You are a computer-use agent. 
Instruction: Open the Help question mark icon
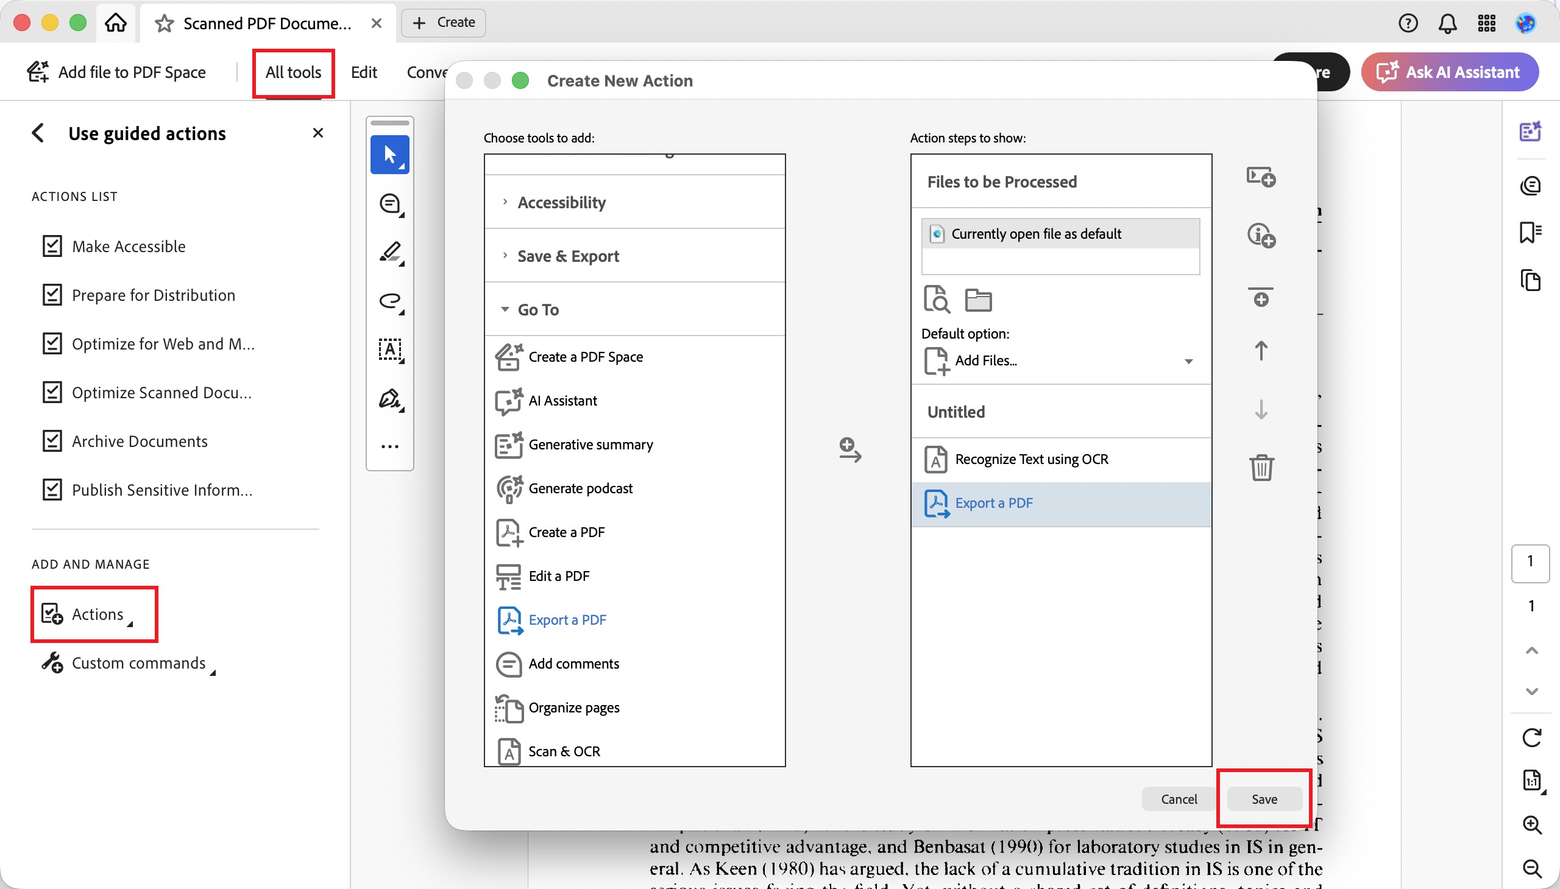[x=1408, y=23]
